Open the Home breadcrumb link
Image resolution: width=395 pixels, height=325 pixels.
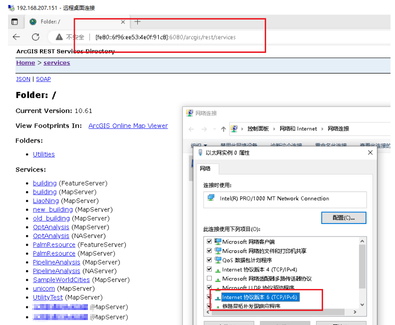[x=25, y=62]
